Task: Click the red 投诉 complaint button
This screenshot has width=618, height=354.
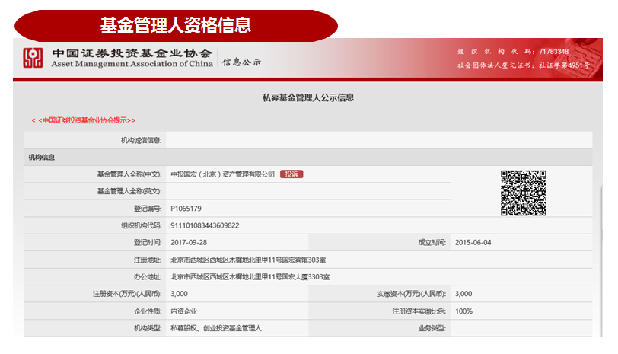Action: [291, 174]
